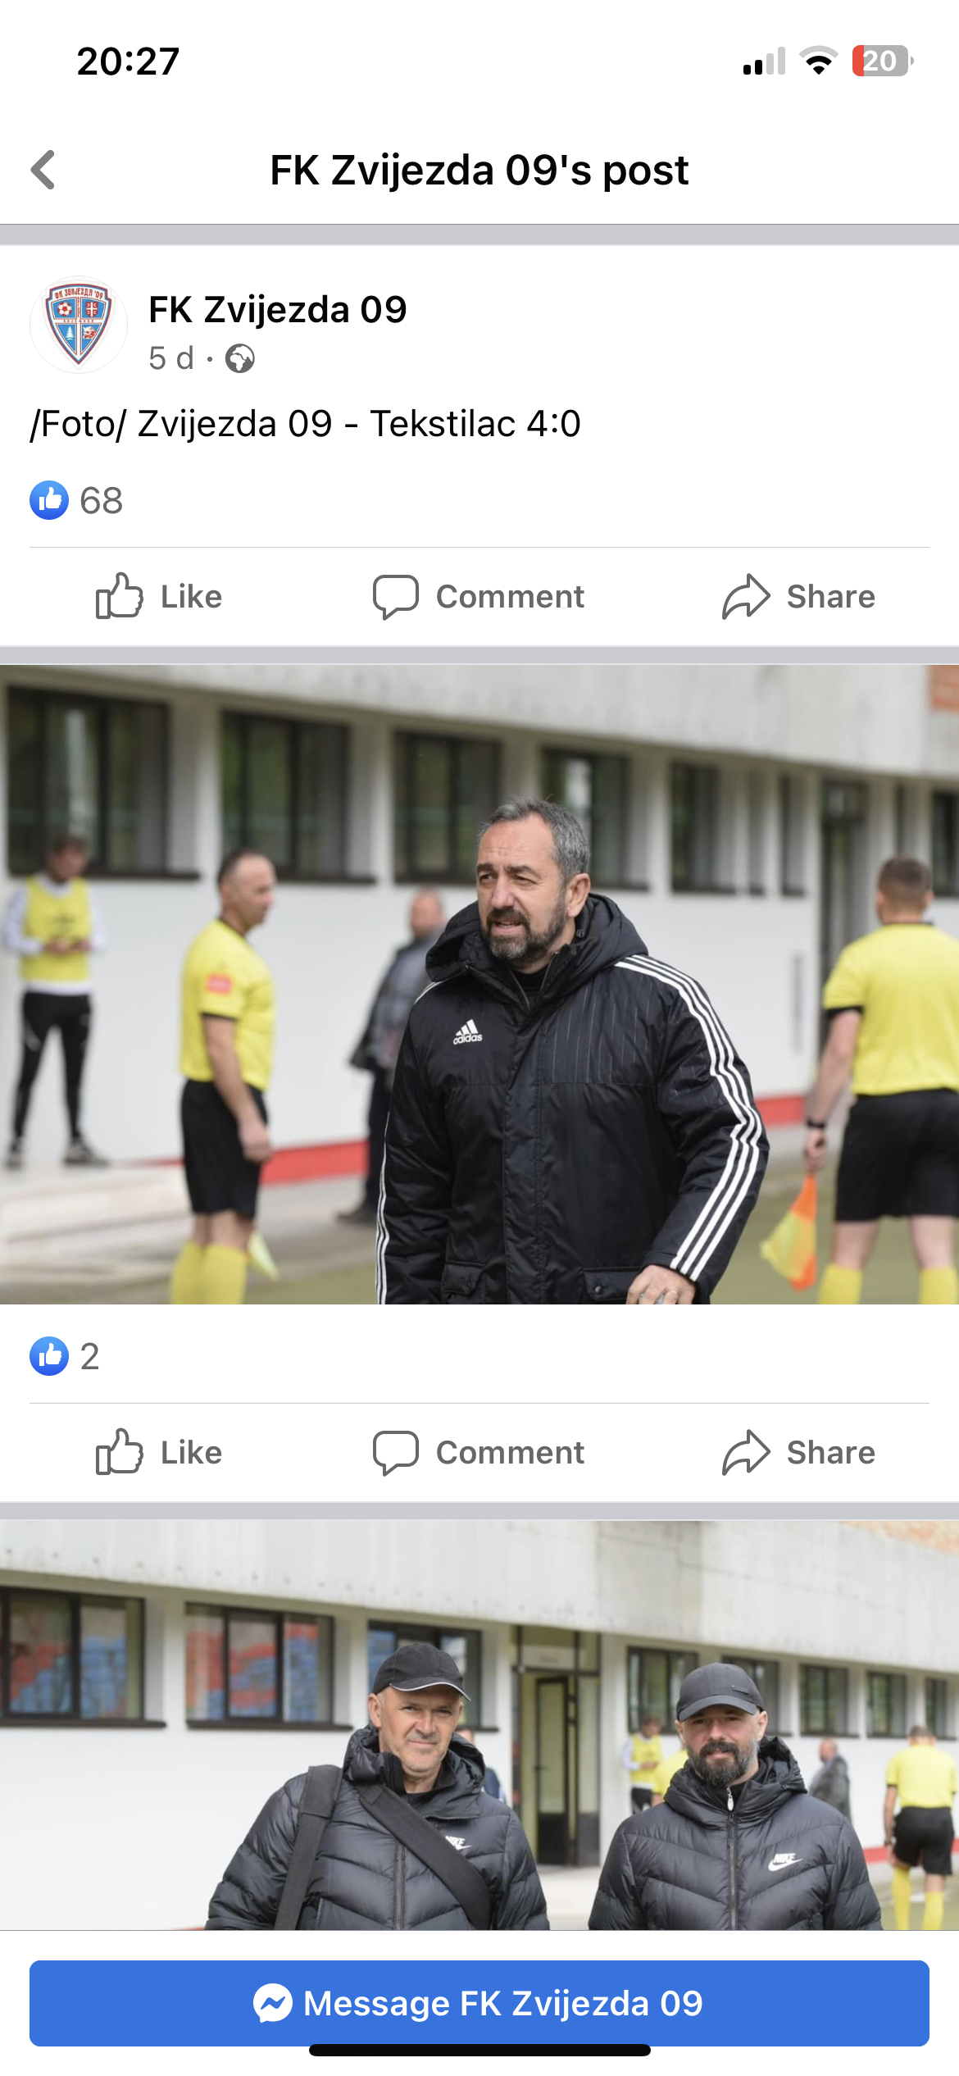Message FK Zvijezda 09
Viewport: 959px width, 2076px height.
479,2003
